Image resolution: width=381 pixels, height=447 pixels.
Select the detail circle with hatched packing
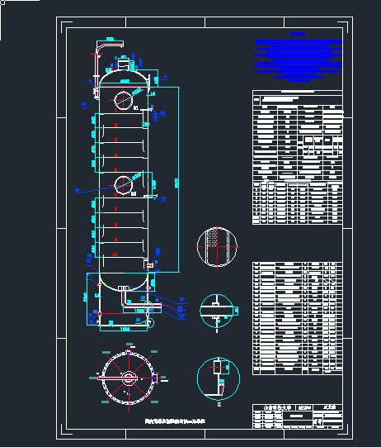pyautogui.click(x=217, y=247)
